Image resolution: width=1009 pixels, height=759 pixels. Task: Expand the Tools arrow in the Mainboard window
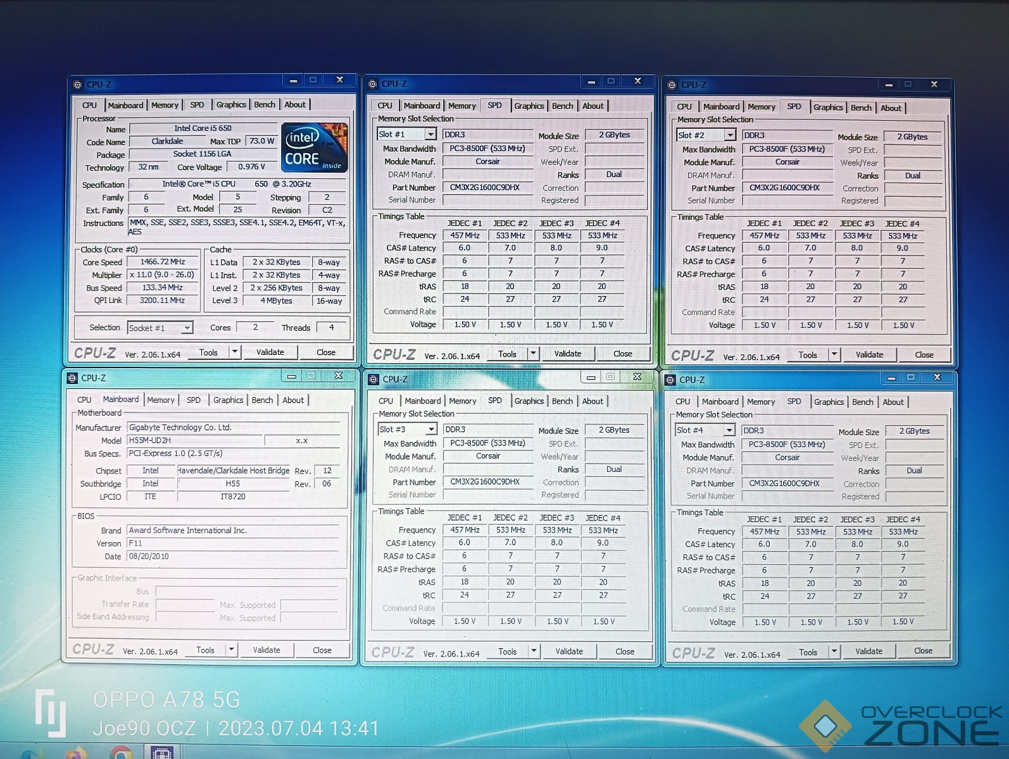232,650
